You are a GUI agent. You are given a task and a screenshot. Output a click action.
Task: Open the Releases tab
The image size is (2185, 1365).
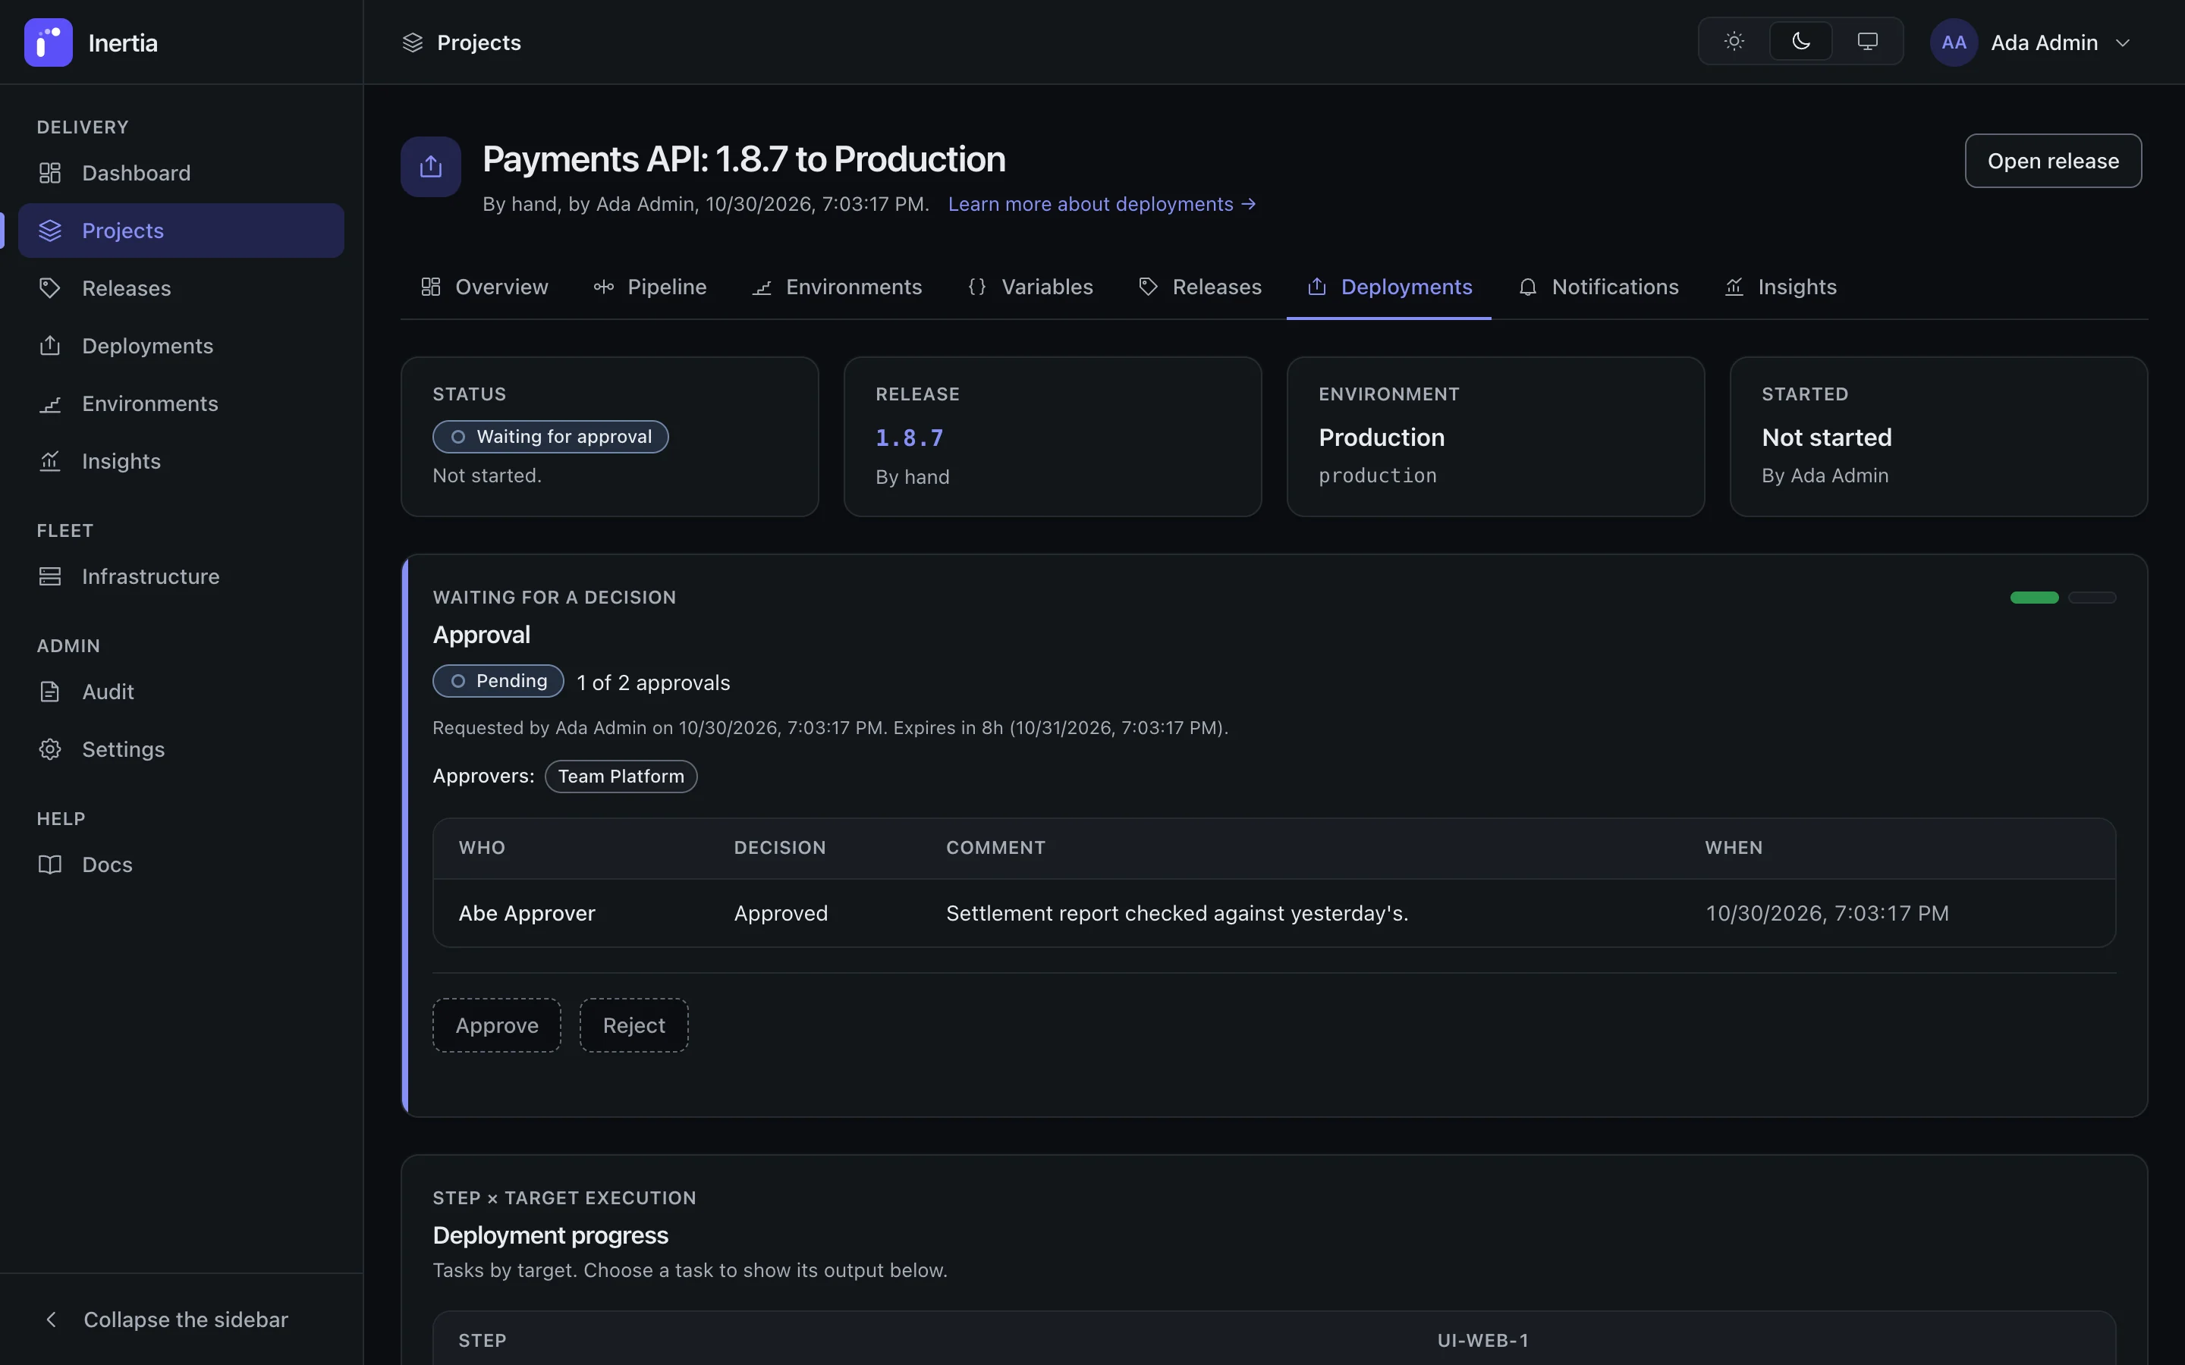pos(1200,287)
